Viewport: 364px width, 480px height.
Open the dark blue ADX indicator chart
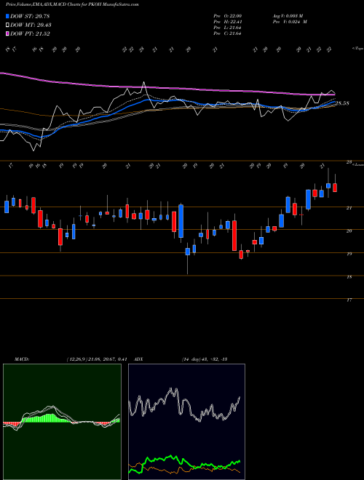pyautogui.click(x=186, y=422)
